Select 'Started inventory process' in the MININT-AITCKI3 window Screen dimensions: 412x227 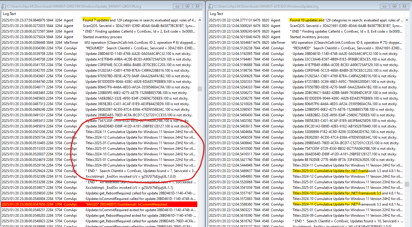tap(306, 37)
